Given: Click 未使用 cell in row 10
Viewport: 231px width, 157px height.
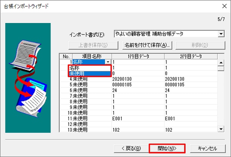Looking at the screenshot, I should 92,113.
